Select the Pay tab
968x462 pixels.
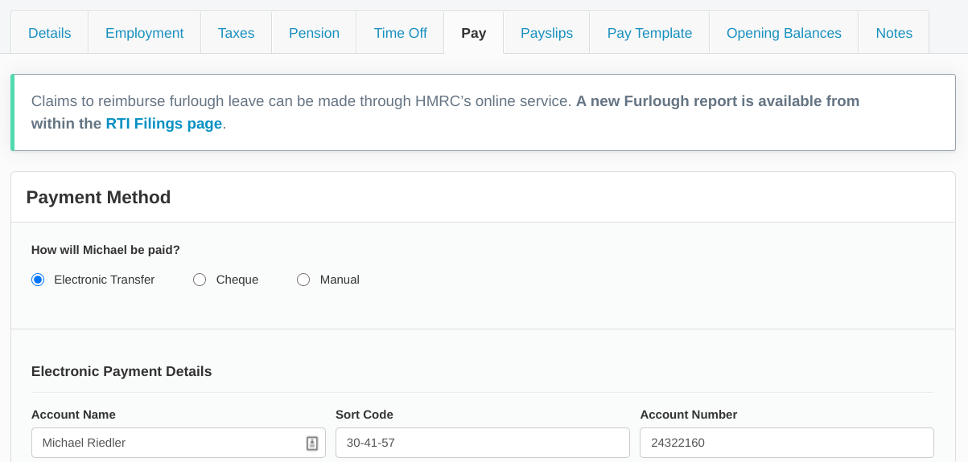(473, 33)
